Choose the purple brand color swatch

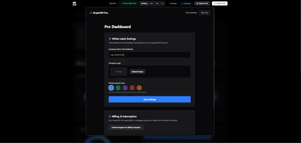point(125,88)
